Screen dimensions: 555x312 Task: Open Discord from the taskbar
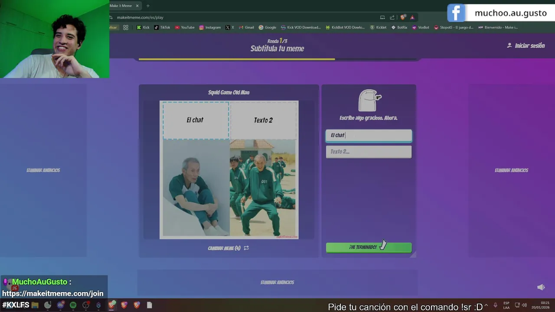[x=60, y=305]
